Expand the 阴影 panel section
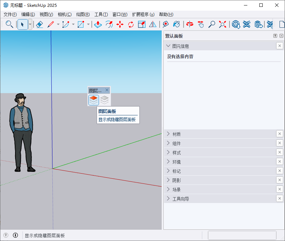 [x=168, y=180]
